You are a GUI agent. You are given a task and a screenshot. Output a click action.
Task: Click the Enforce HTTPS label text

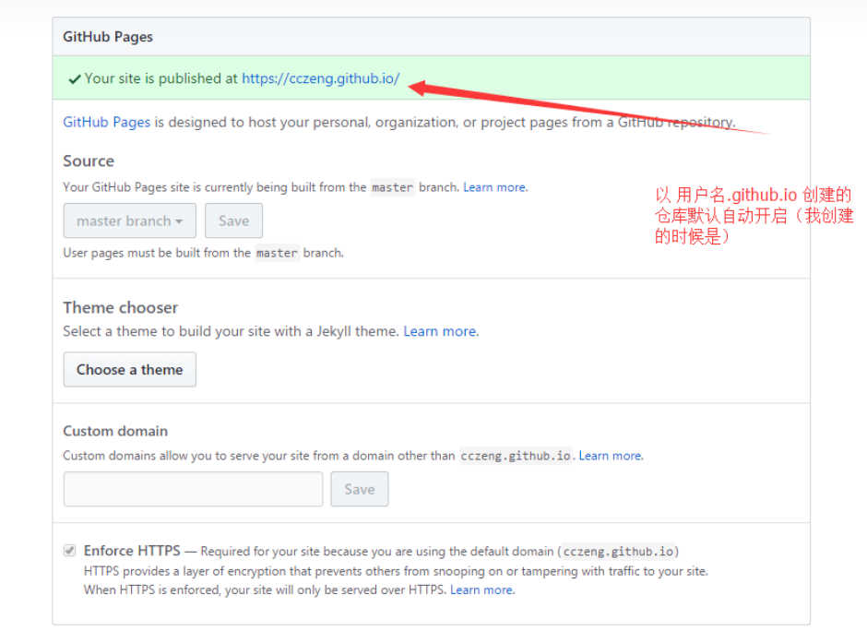(132, 551)
